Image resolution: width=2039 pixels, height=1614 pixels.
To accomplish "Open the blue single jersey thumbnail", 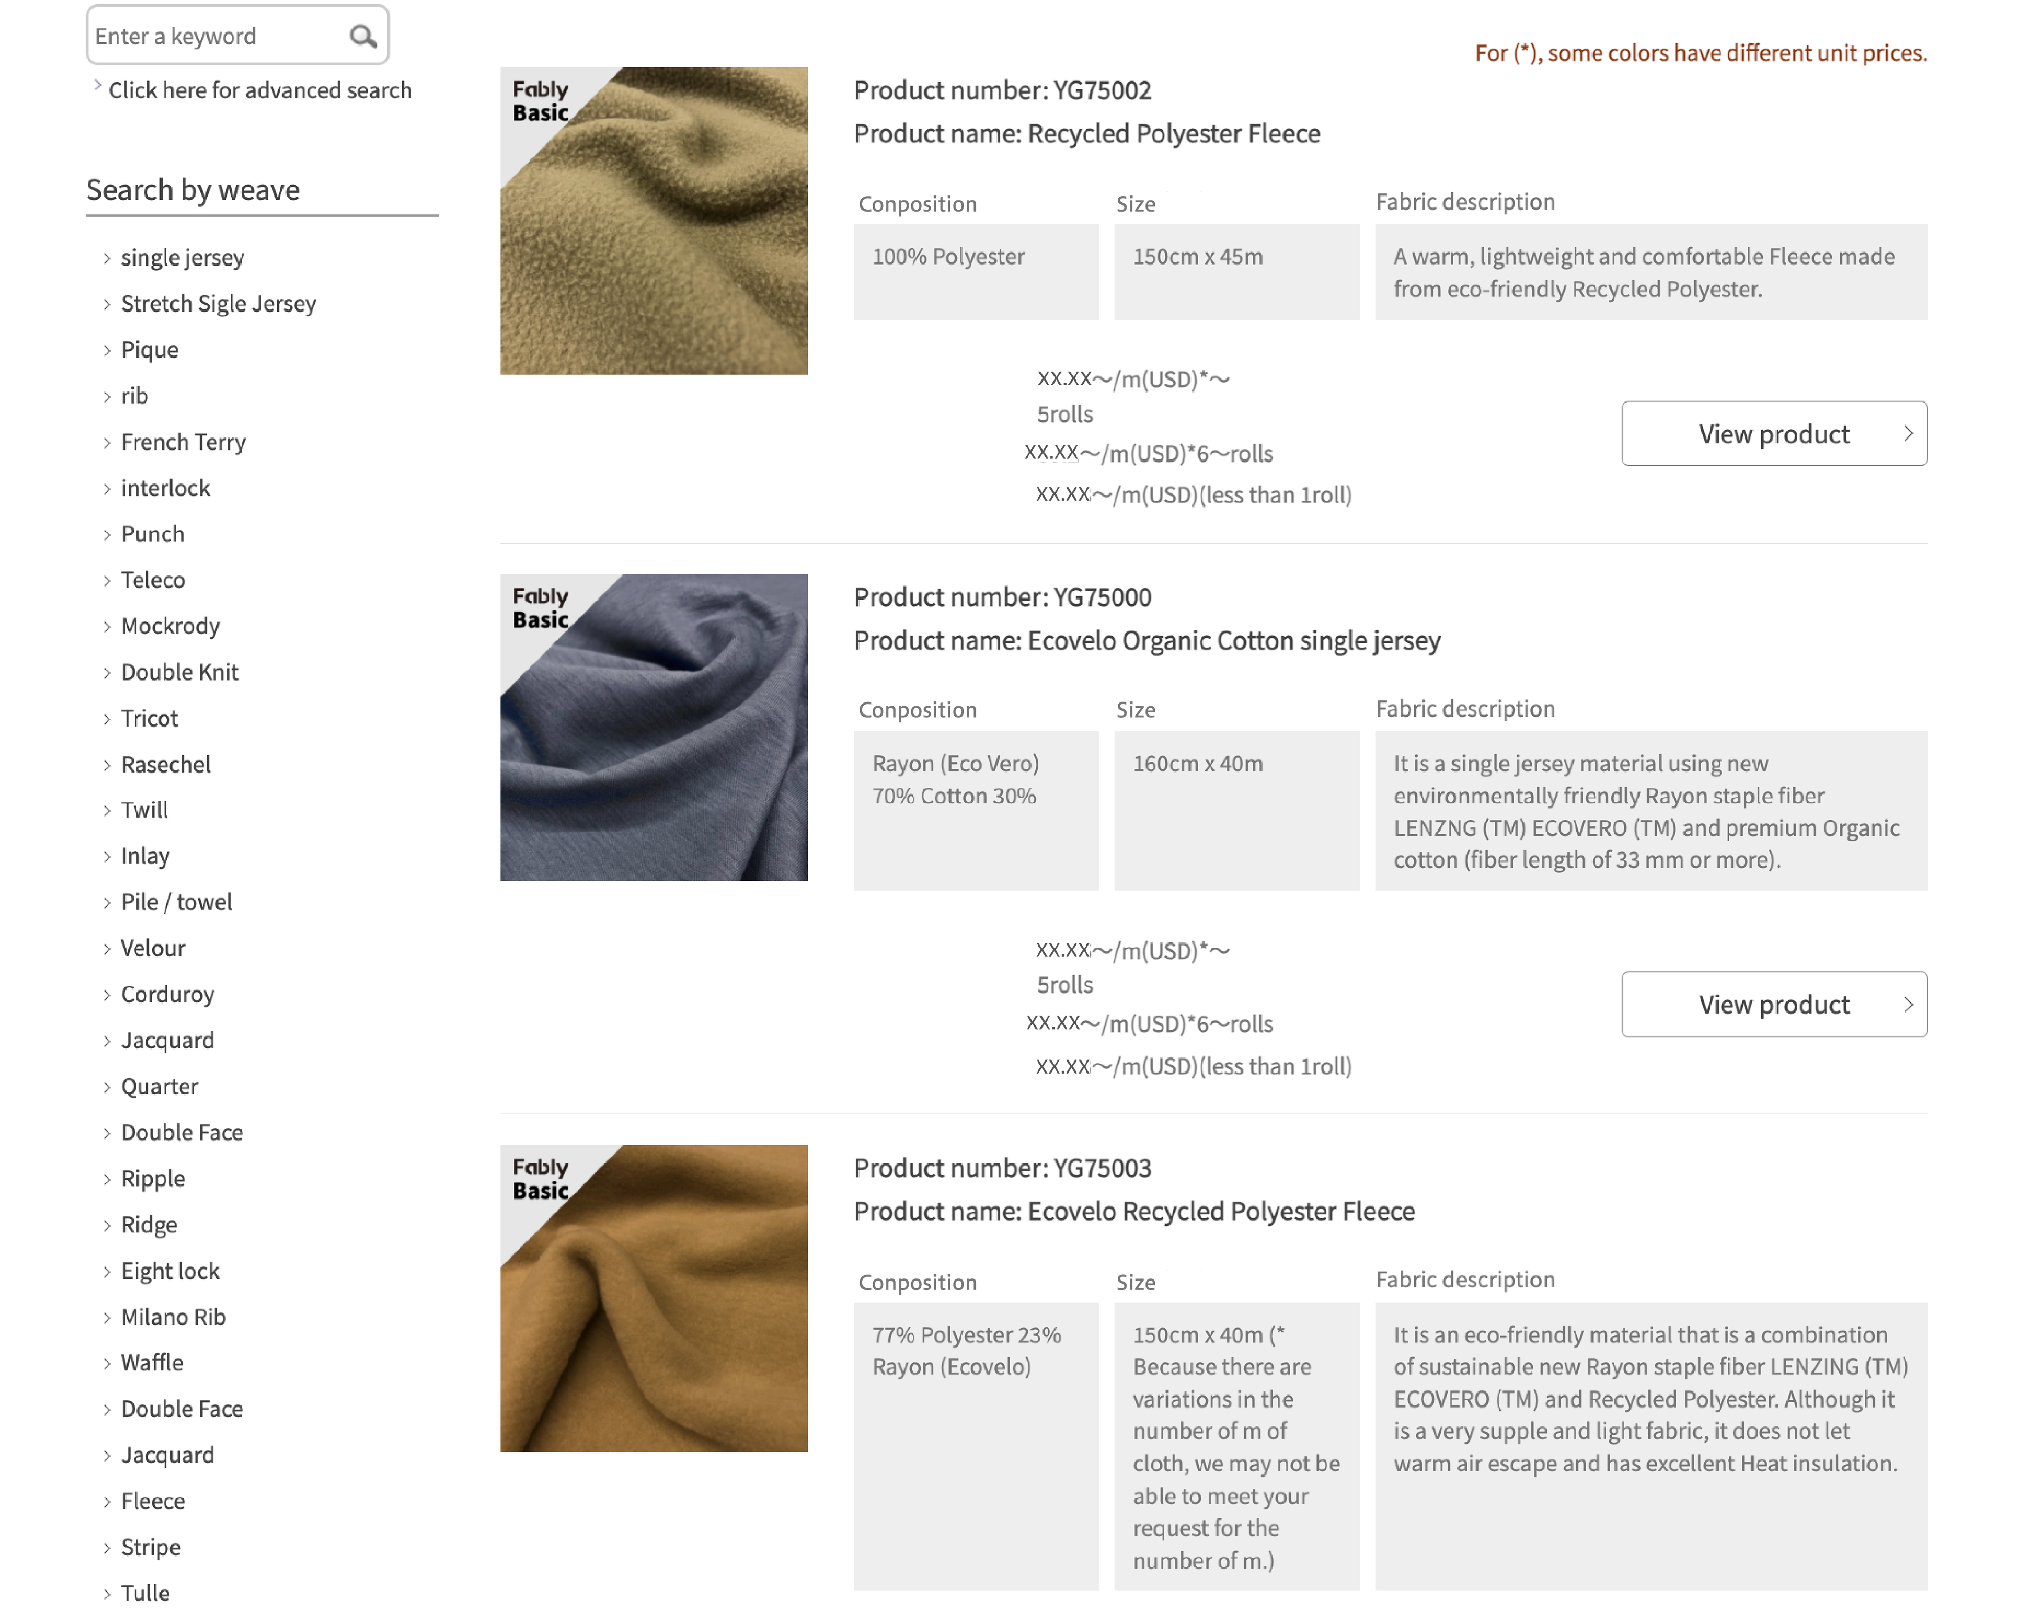I will 653,728.
